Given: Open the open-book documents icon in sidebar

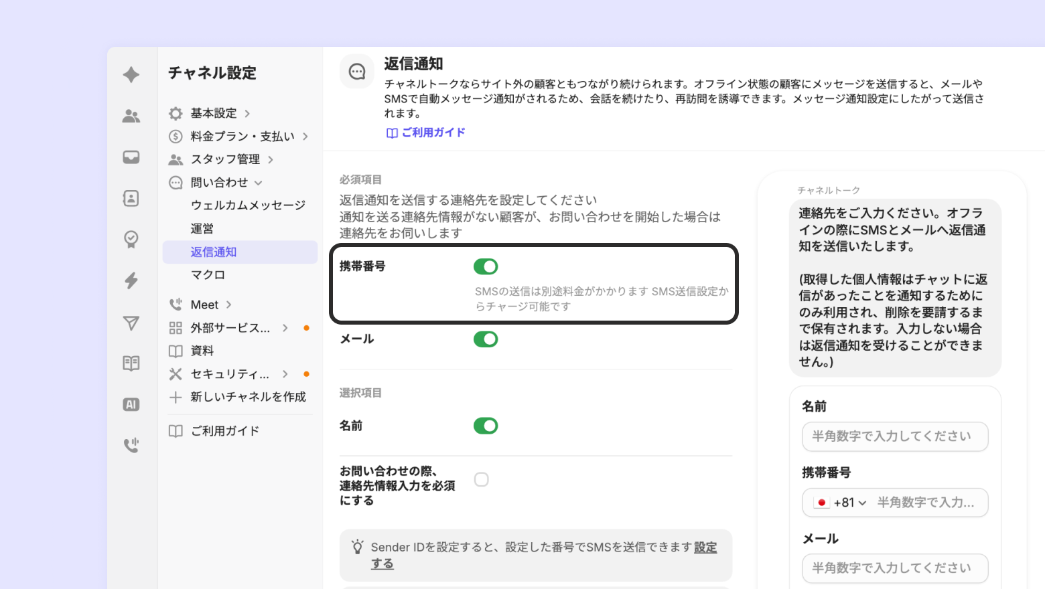Looking at the screenshot, I should coord(131,363).
